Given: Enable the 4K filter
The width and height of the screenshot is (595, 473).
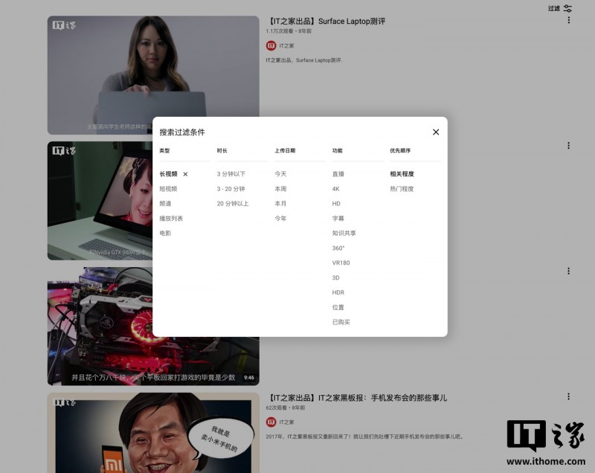Looking at the screenshot, I should 336,188.
